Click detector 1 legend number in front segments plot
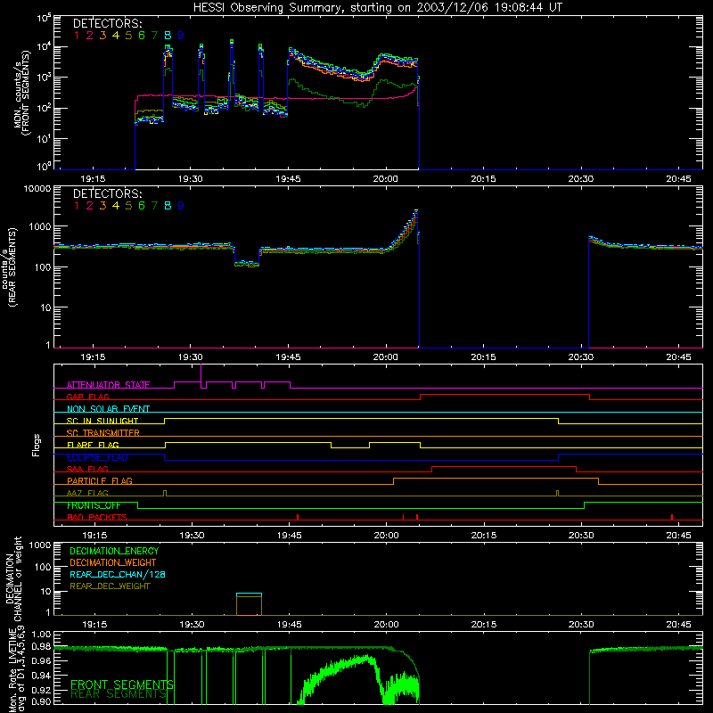The height and width of the screenshot is (713, 713). (x=77, y=36)
